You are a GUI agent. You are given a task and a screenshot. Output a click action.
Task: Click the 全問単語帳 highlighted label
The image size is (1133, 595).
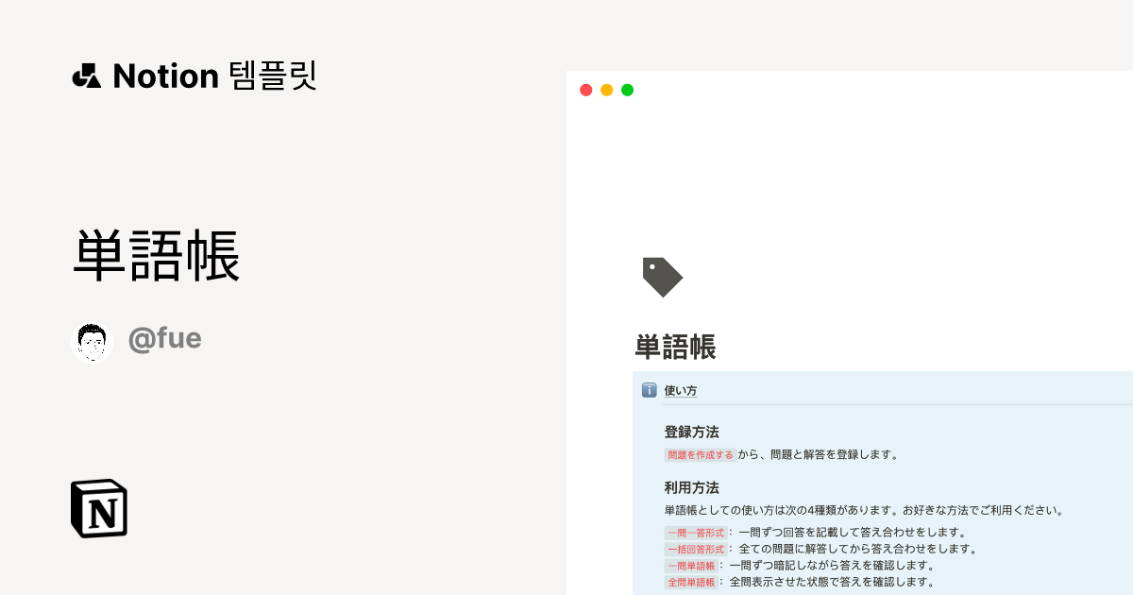click(690, 582)
